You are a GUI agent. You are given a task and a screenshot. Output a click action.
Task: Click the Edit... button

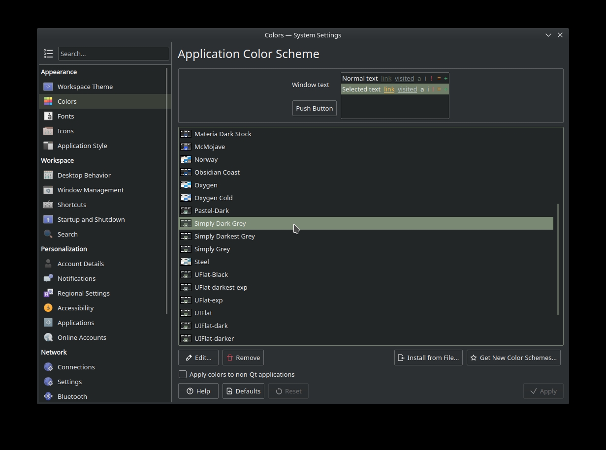tap(198, 358)
